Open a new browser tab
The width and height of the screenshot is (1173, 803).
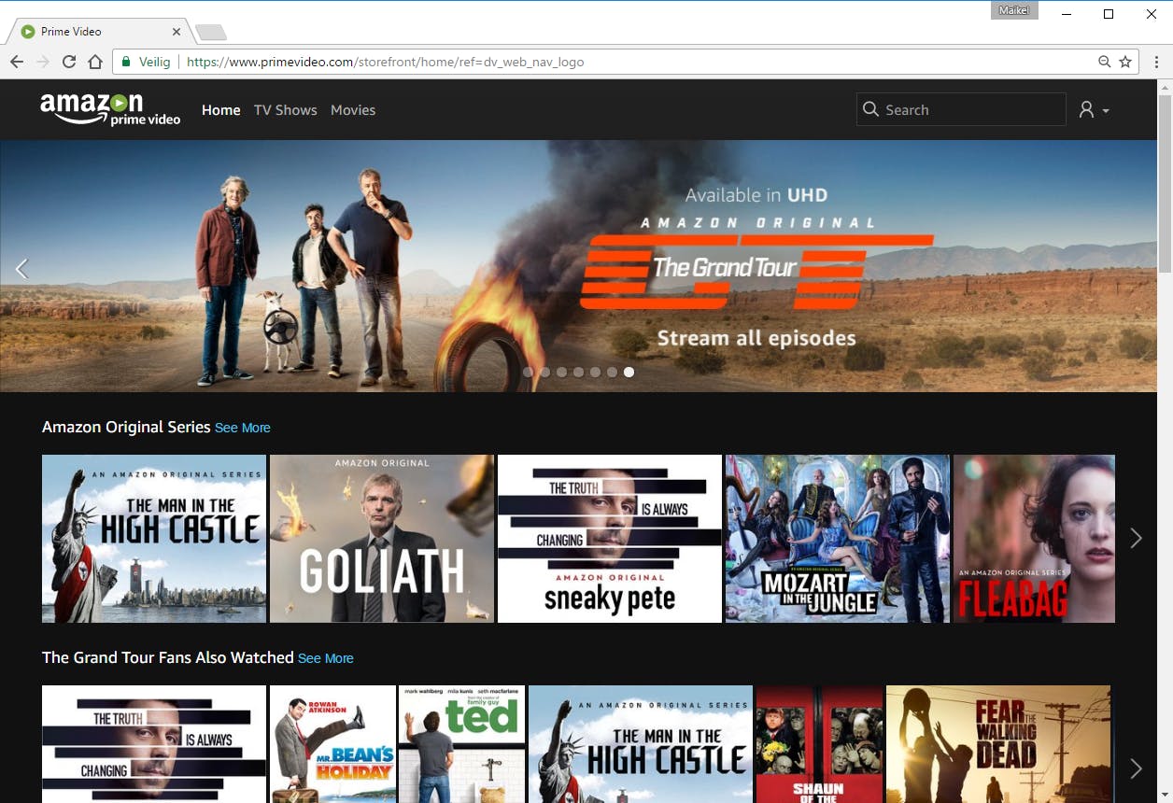coord(210,33)
